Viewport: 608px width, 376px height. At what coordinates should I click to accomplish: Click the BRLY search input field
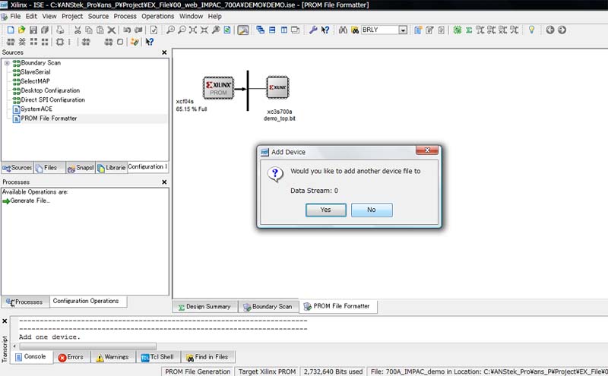379,30
